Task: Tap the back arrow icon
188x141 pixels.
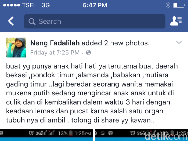Action: point(11,21)
